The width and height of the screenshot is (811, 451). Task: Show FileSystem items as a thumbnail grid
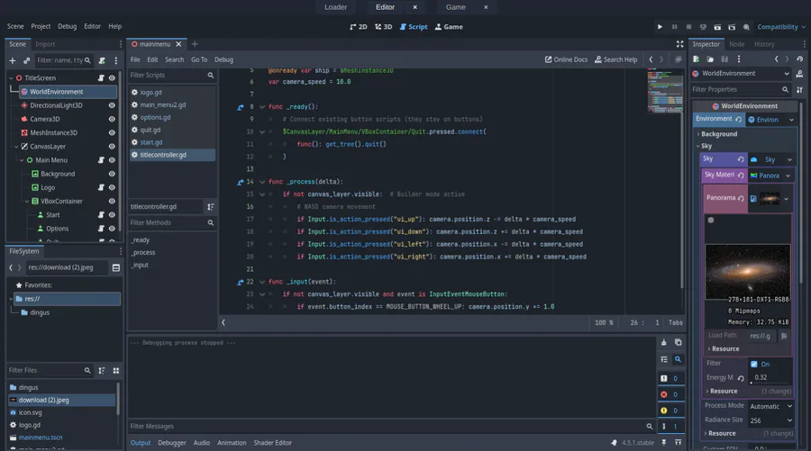click(116, 370)
